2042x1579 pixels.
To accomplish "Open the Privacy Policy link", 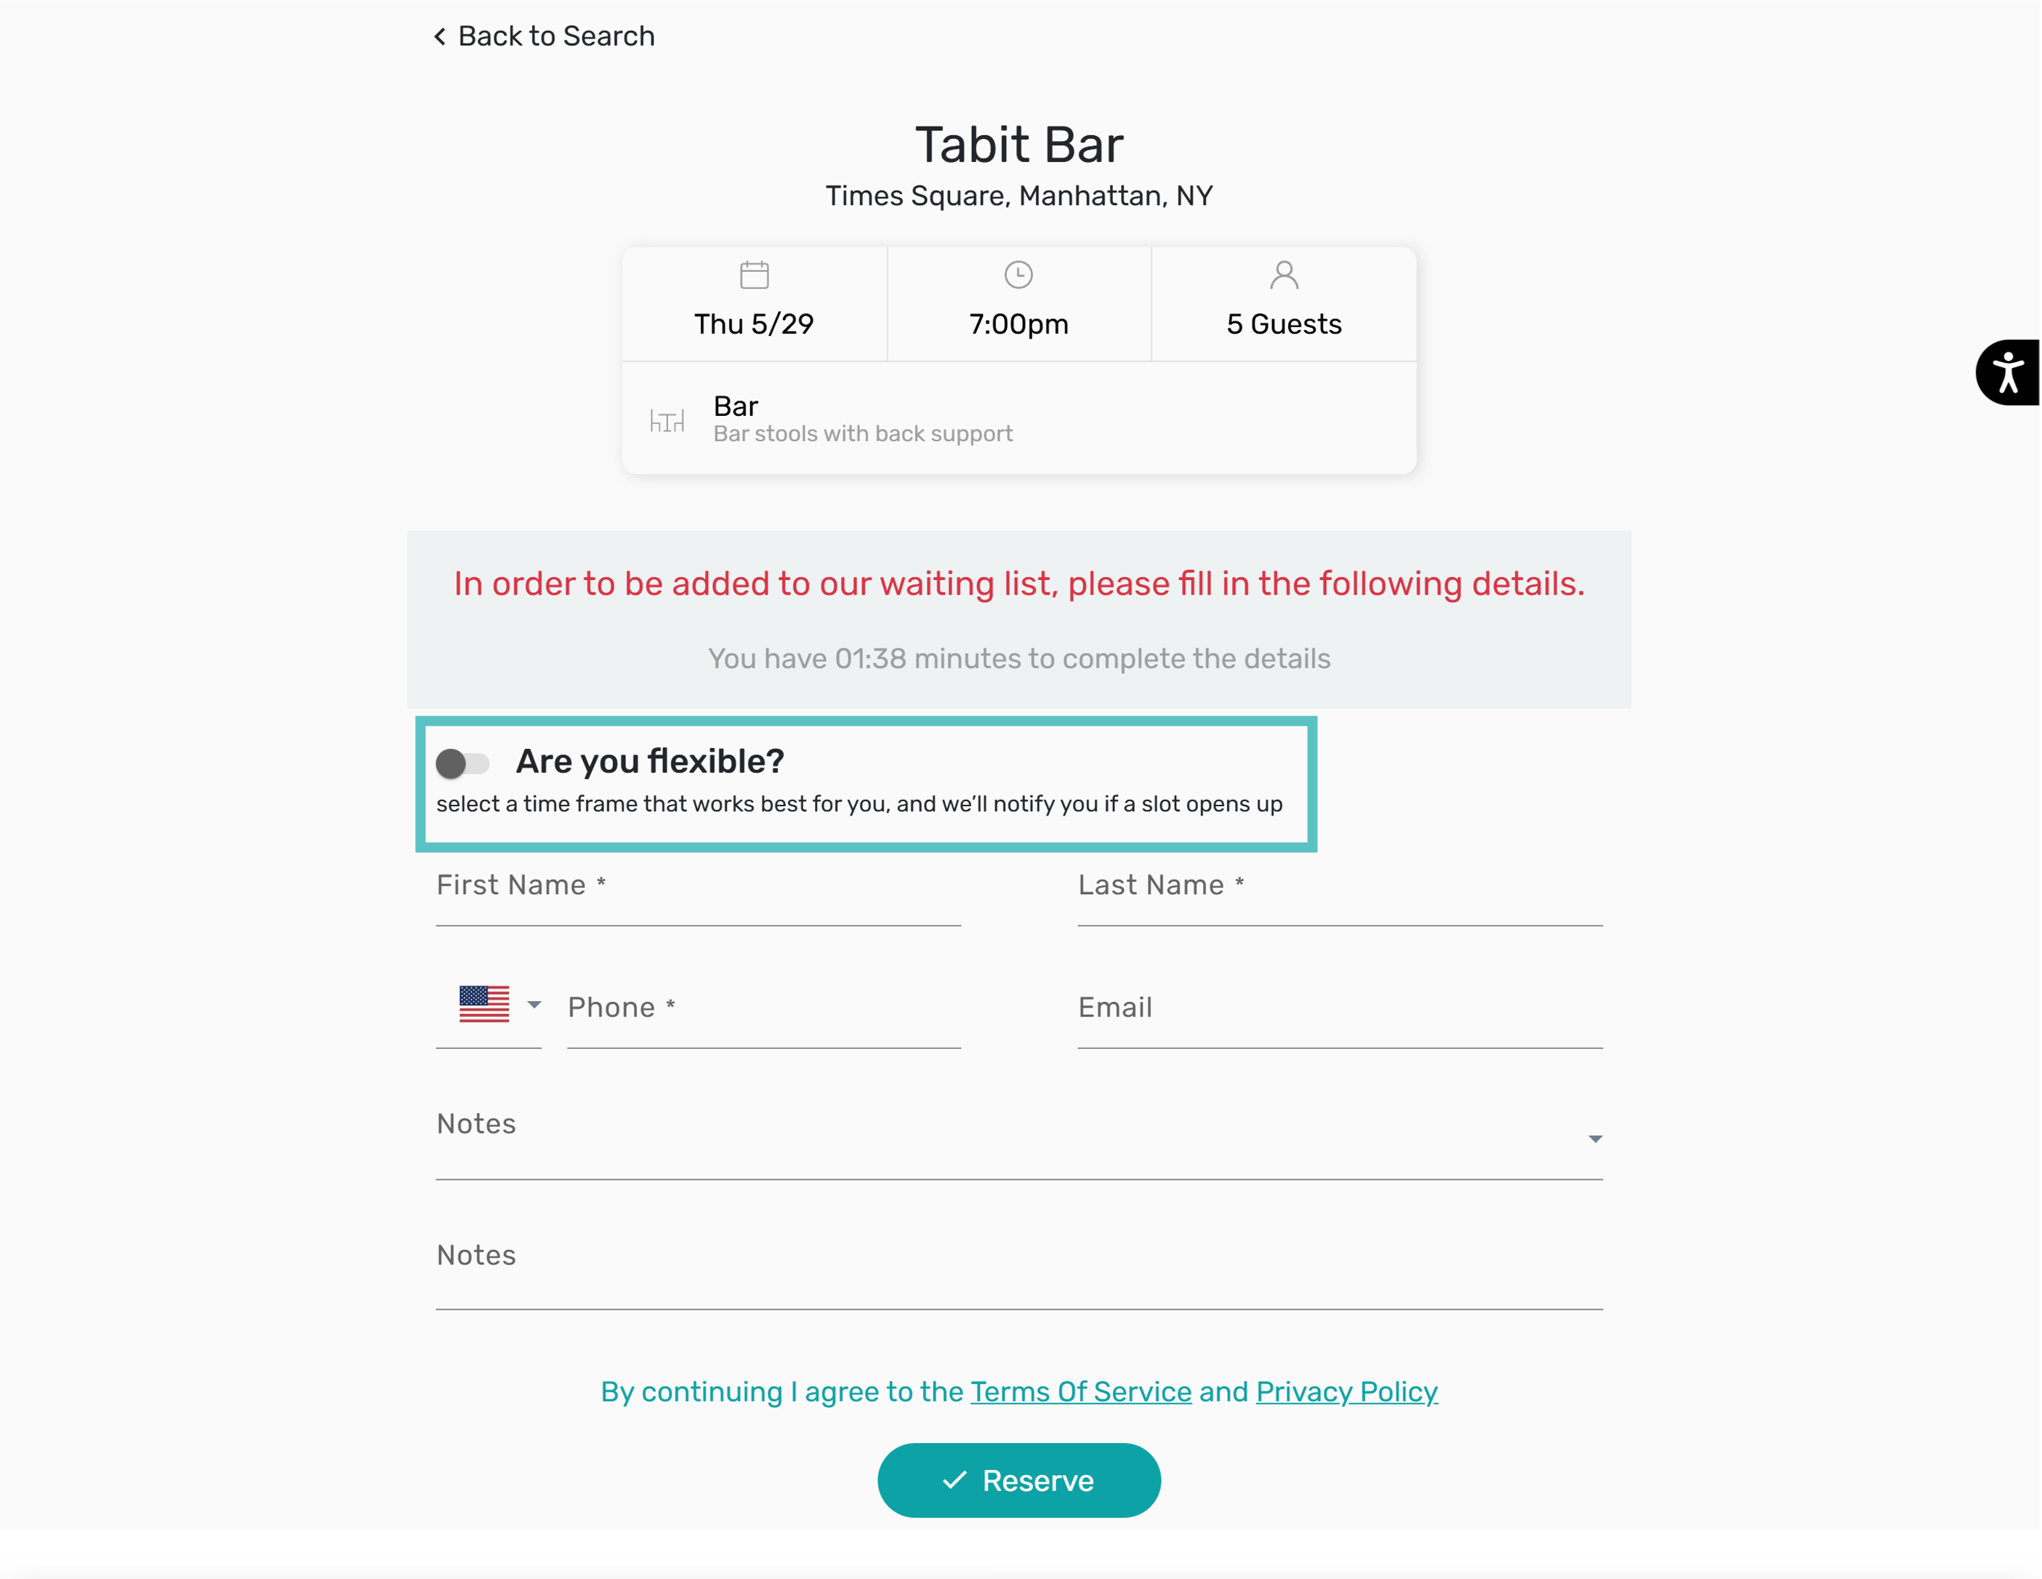I will click(x=1346, y=1391).
